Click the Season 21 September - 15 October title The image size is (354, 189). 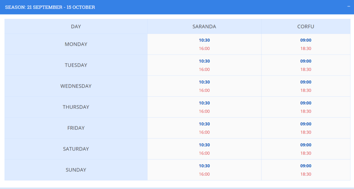click(50, 7)
